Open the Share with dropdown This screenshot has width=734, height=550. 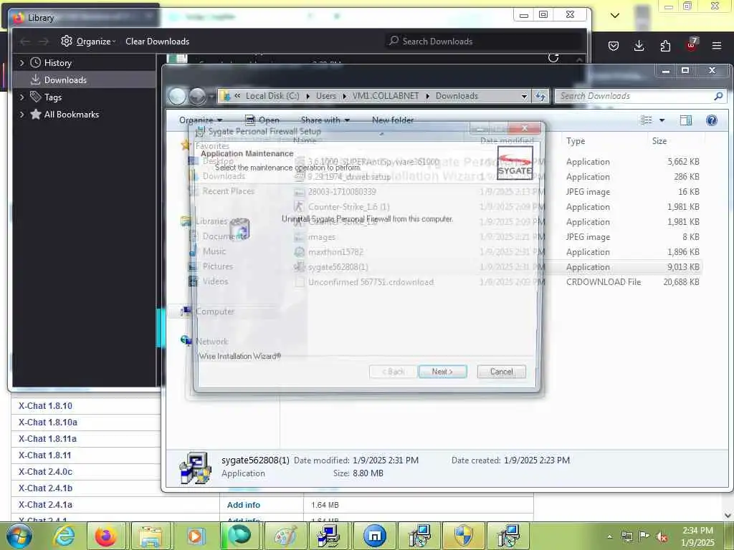(325, 120)
